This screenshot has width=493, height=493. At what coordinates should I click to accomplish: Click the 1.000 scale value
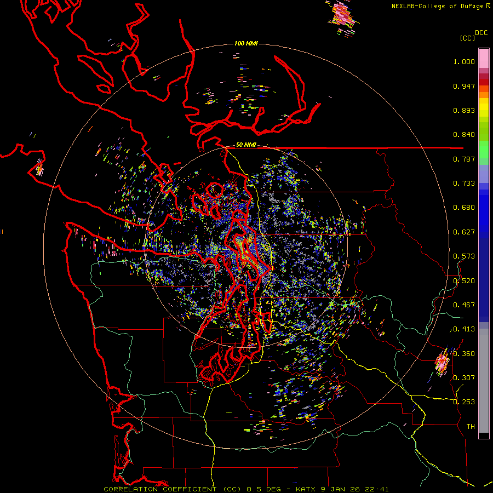[x=464, y=61]
